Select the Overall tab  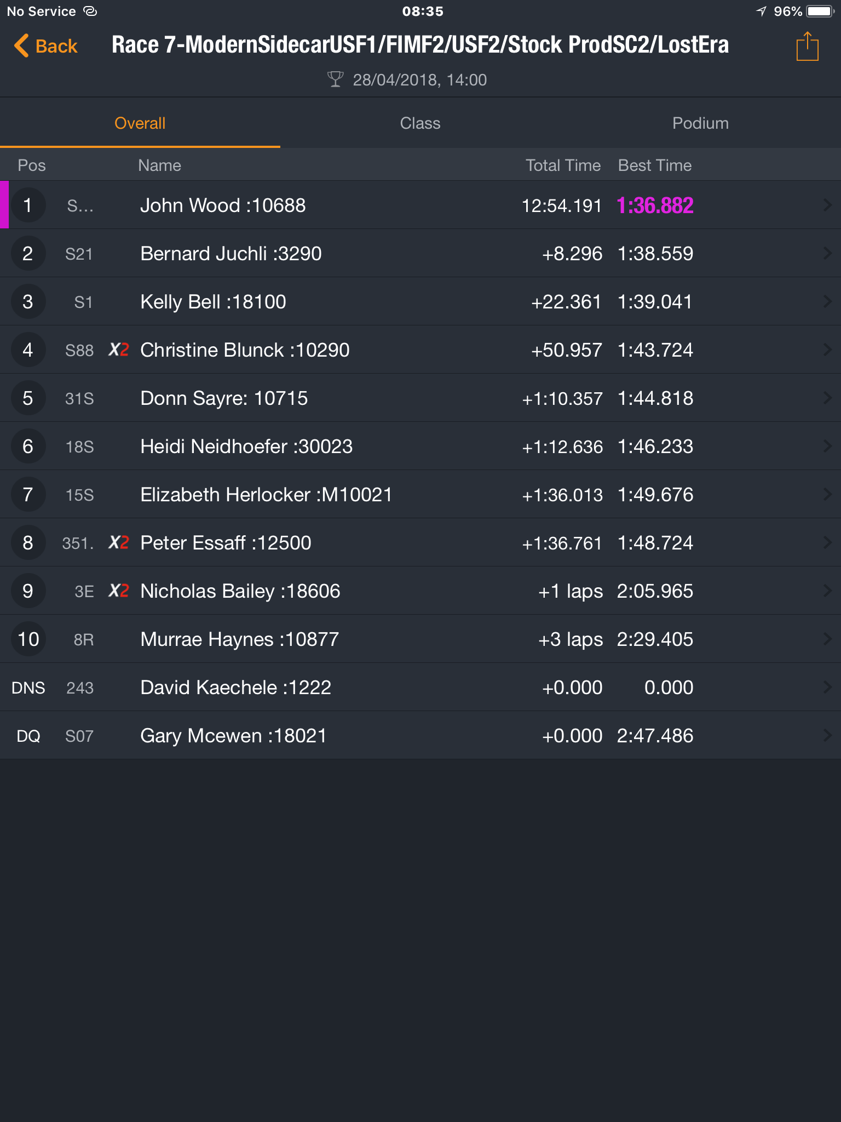pos(140,123)
